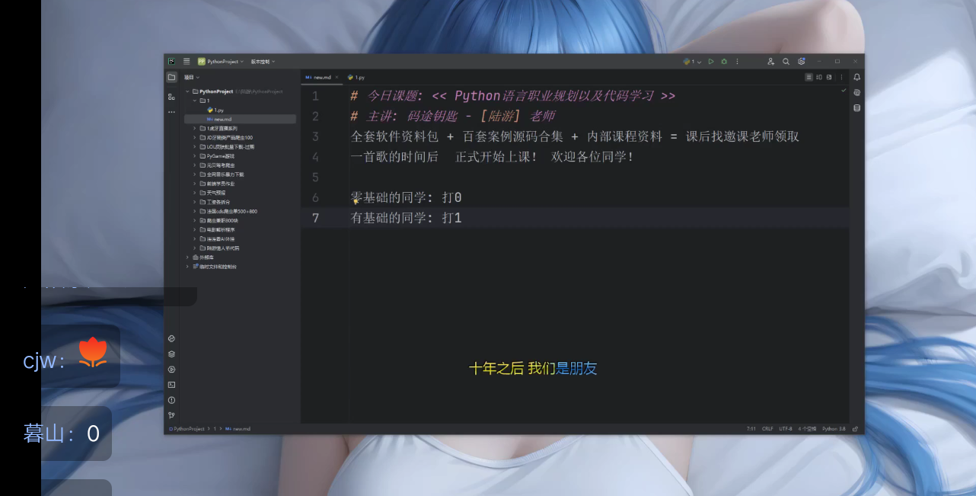The image size is (976, 496).
Task: Switch markdown view to editor and preview
Action: (819, 77)
